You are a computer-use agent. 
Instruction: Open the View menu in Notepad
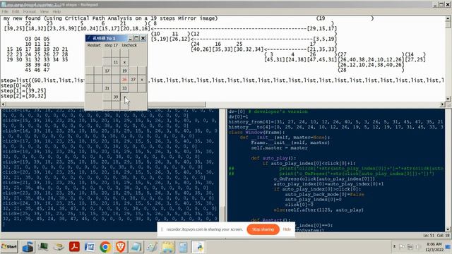(x=44, y=11)
